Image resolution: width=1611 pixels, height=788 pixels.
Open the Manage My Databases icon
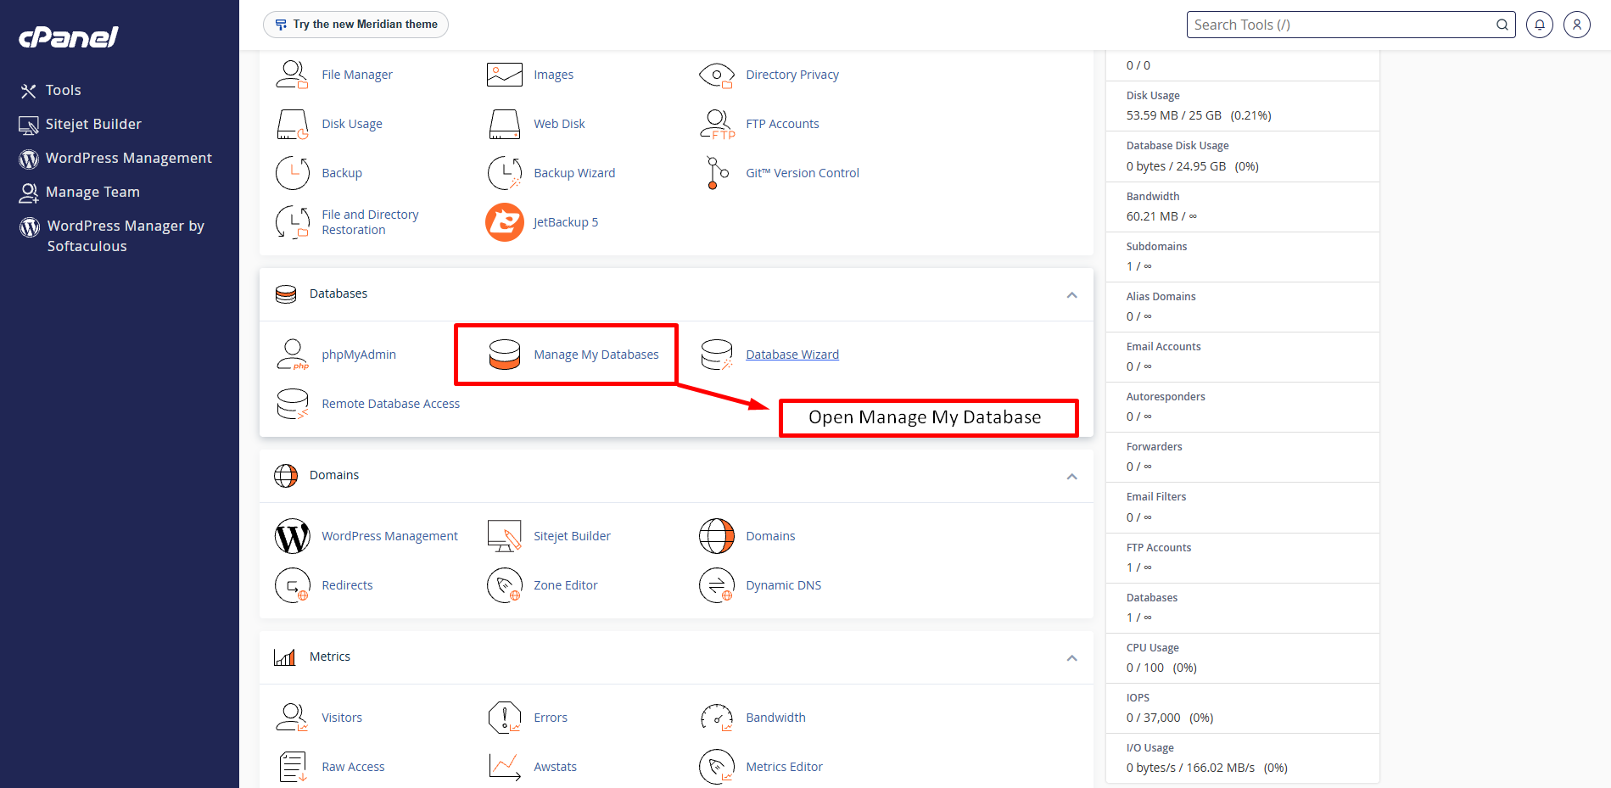(504, 355)
